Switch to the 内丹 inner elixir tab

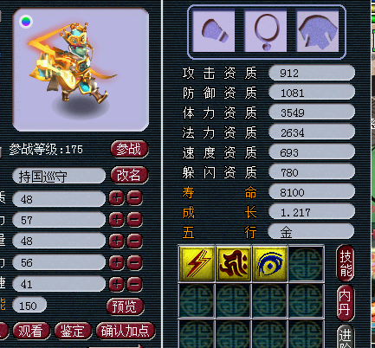click(x=346, y=303)
